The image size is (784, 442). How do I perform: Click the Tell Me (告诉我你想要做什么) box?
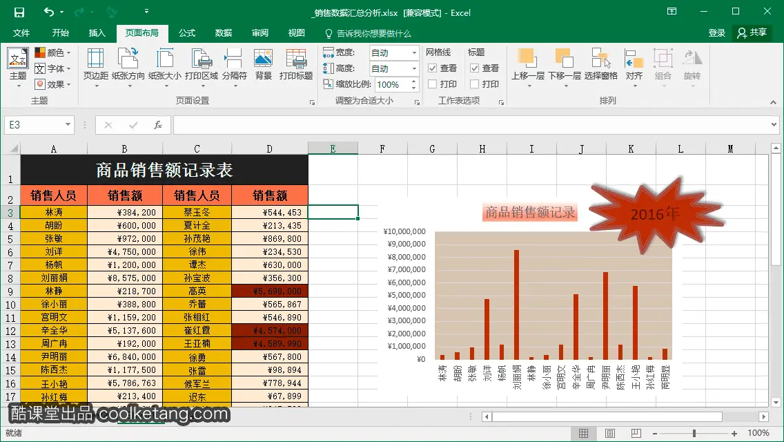[368, 34]
